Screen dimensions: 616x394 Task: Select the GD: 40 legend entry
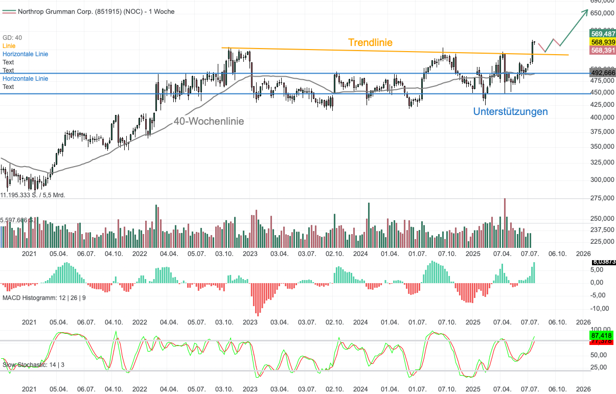(12, 38)
